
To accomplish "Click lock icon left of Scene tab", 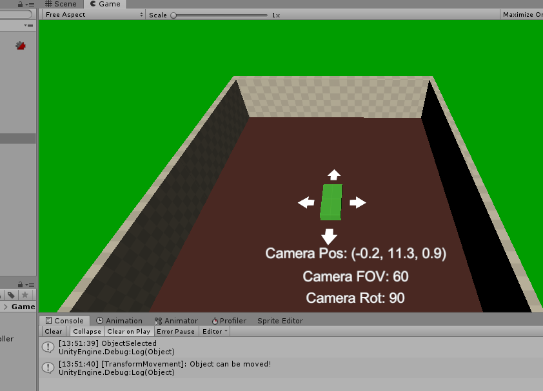I will click(20, 4).
